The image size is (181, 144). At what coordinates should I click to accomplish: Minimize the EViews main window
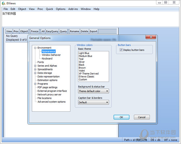tap(159, 2)
